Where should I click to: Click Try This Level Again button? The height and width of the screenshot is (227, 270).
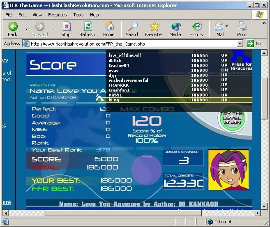point(232,118)
